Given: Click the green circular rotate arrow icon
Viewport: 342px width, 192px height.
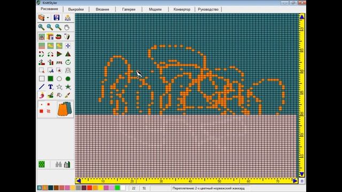Looking at the screenshot, I should pyautogui.click(x=68, y=62).
